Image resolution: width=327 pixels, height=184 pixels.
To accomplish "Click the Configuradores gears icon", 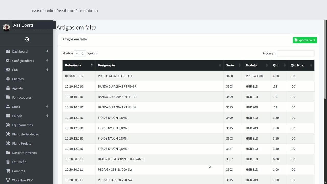I will tap(8, 61).
